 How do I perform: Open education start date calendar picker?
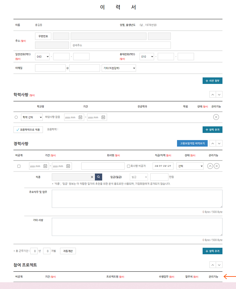tap(80, 117)
